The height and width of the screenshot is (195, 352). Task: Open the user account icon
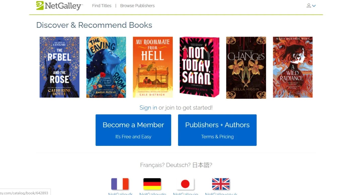tap(309, 6)
